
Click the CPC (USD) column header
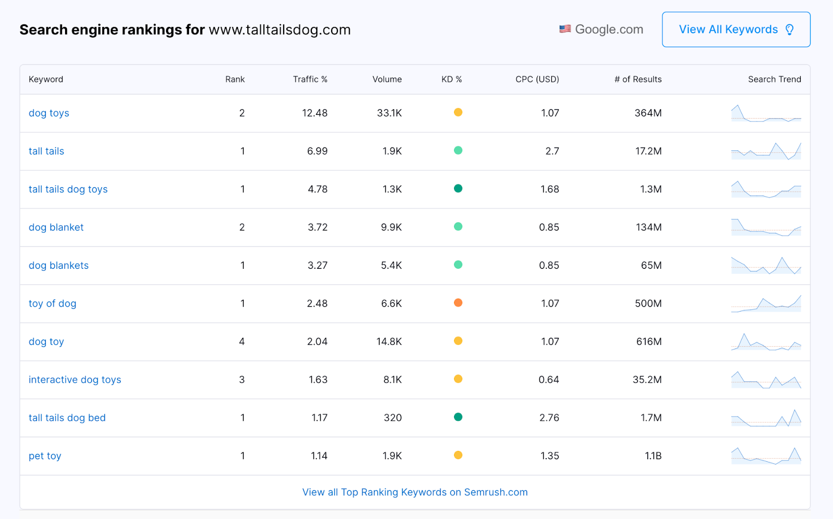click(x=537, y=80)
